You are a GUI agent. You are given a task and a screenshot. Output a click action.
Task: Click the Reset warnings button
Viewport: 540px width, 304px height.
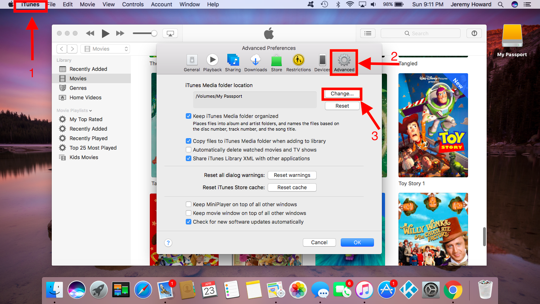point(292,175)
